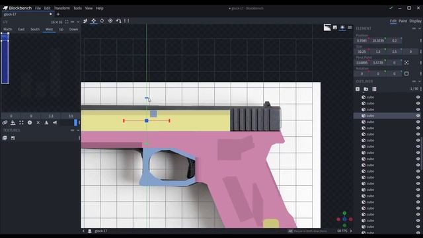423x238 pixels.
Task: Click the Position X input field 0.7045
Action: click(x=362, y=40)
